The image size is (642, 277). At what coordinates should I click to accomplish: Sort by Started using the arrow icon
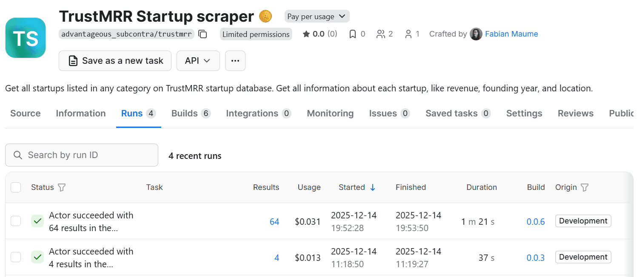pyautogui.click(x=373, y=187)
